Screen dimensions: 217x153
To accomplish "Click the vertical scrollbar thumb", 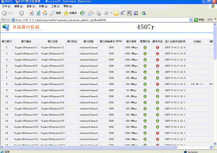I will pos(215,43).
